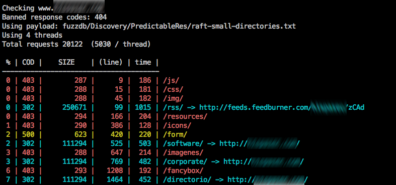Click the /js/ directory result
The image size is (396, 185).
[x=171, y=80]
